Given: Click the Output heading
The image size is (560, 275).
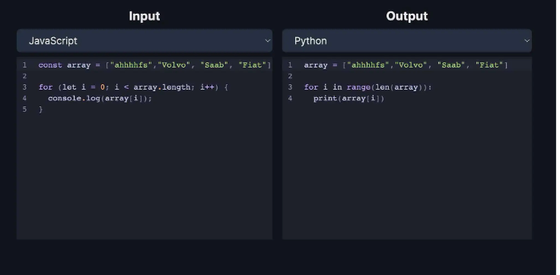Looking at the screenshot, I should click(x=407, y=16).
